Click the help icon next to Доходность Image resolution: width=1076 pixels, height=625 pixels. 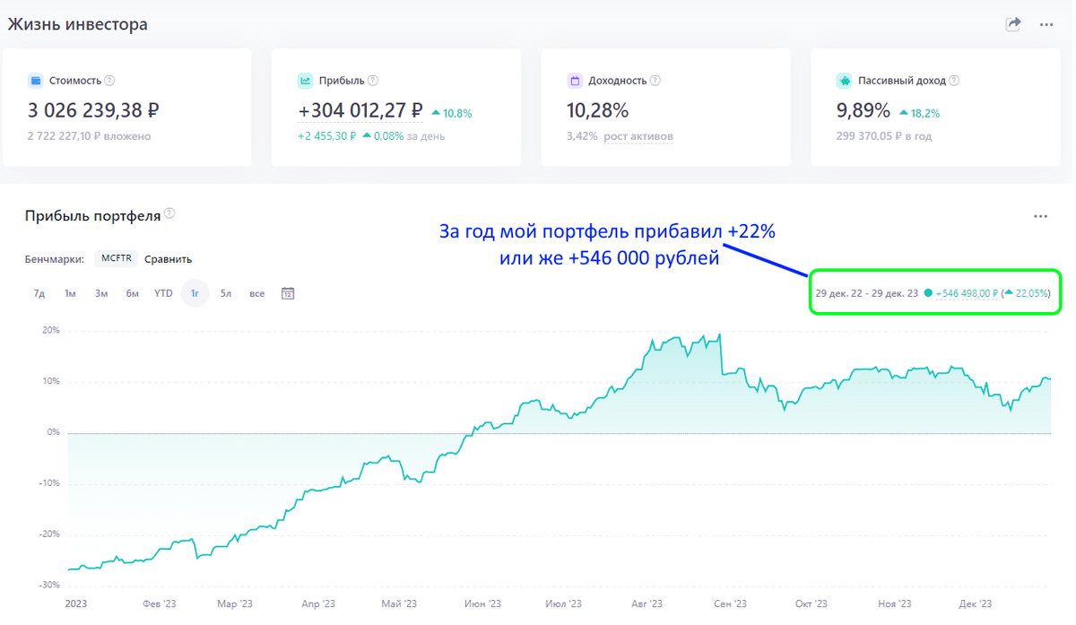pos(655,81)
